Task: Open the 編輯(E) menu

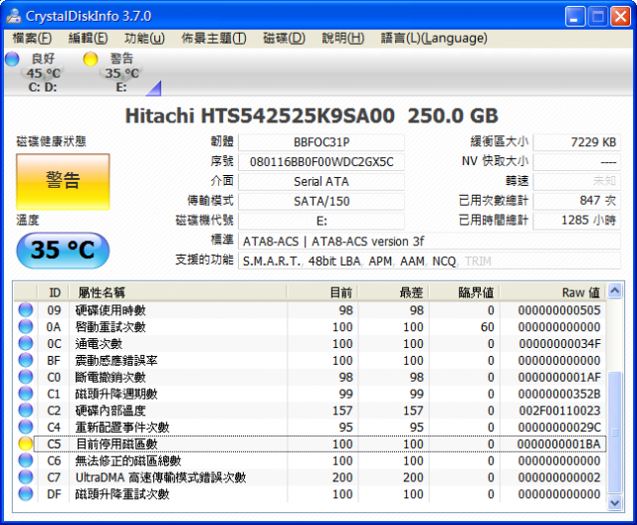Action: [88, 38]
